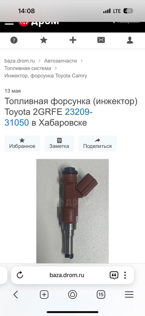Reload page with the refresh icon
The height and width of the screenshot is (316, 145).
(x=20, y=275)
